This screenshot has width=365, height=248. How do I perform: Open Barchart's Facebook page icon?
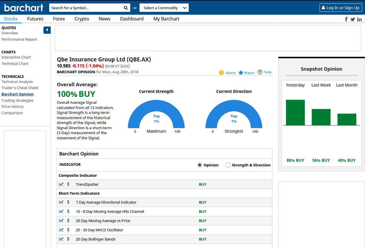coord(346,19)
